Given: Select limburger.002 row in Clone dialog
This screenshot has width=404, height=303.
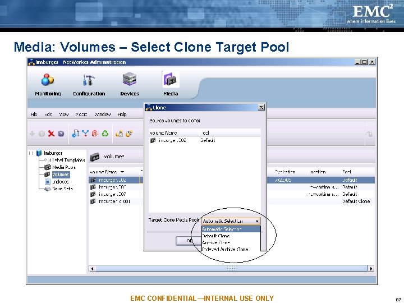Looking at the screenshot, I should pyautogui.click(x=205, y=140).
